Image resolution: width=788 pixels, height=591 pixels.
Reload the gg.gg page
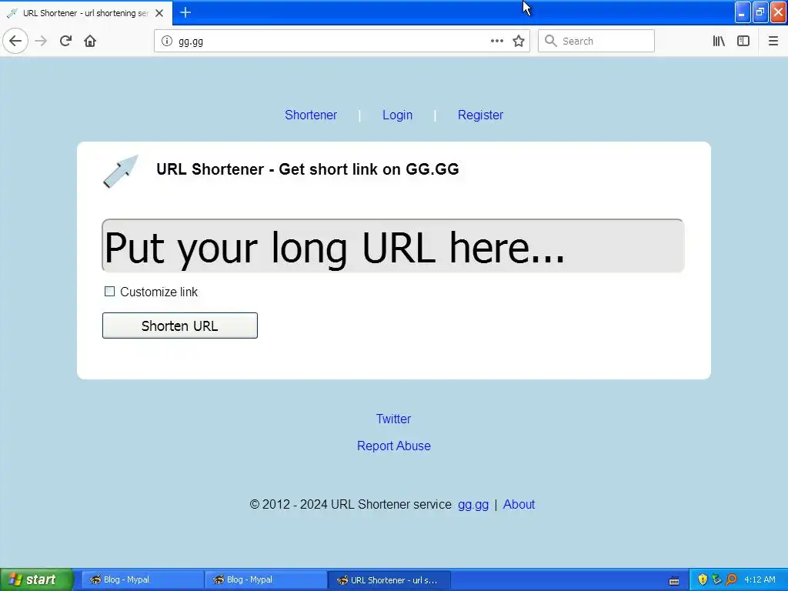click(66, 41)
